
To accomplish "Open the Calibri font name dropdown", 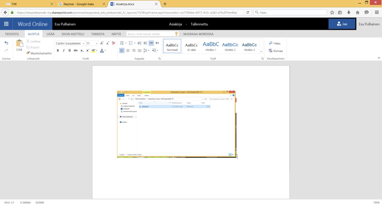I will coord(83,43).
